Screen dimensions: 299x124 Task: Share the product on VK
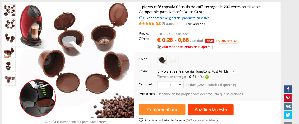pyautogui.click(x=288, y=106)
